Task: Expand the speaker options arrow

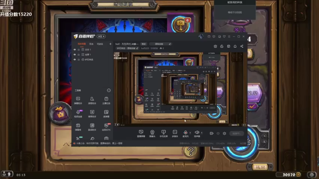Action: coord(202,133)
